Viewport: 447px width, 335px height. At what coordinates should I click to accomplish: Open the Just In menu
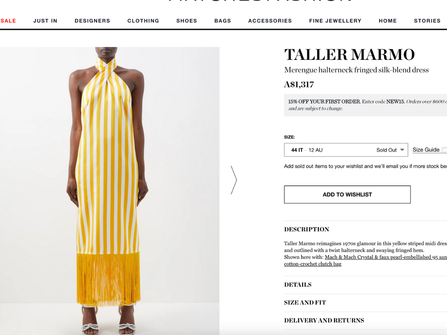[x=45, y=21]
